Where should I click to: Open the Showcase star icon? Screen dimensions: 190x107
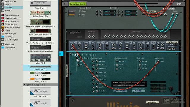tap(3, 44)
